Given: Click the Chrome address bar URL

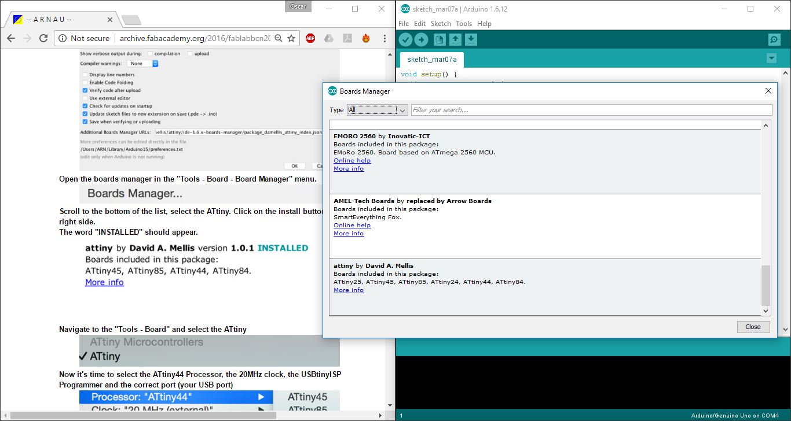Looking at the screenshot, I should pyautogui.click(x=194, y=38).
